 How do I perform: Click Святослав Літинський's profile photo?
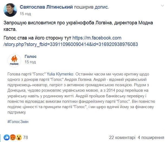click(x=10, y=10)
